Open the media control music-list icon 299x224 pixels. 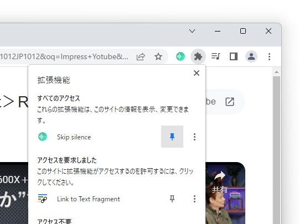(216, 56)
